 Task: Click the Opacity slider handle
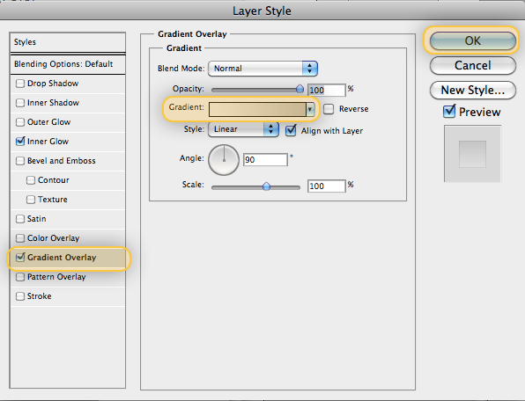point(299,89)
